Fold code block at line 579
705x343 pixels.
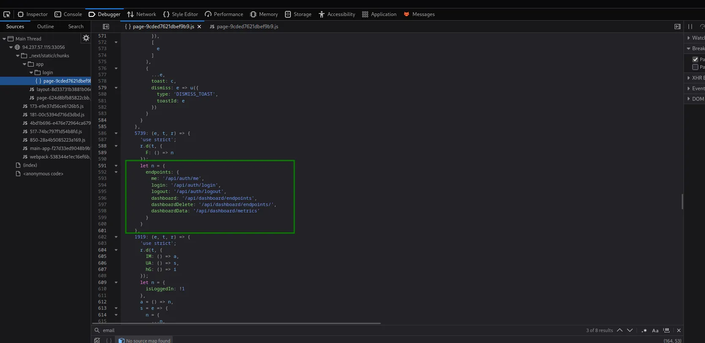116,88
